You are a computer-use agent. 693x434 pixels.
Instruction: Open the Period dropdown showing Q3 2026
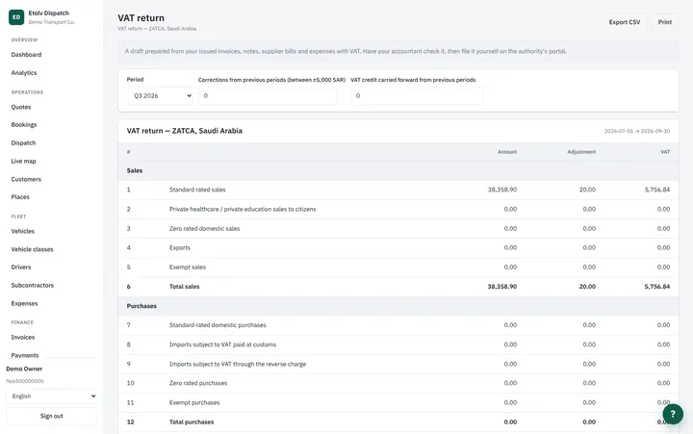(x=160, y=96)
